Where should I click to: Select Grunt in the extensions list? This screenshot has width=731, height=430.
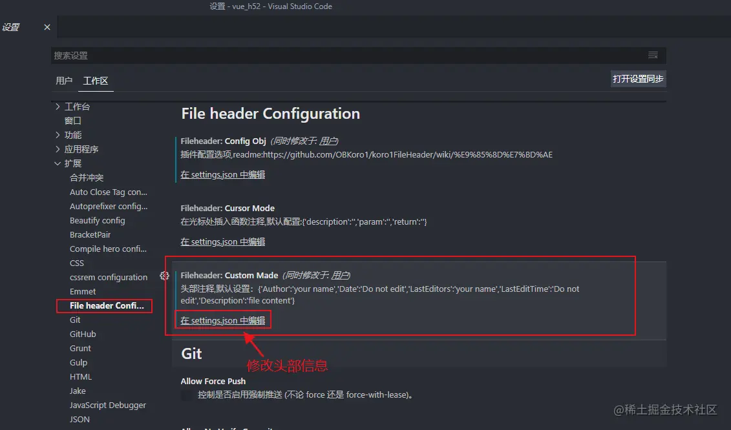[80, 348]
